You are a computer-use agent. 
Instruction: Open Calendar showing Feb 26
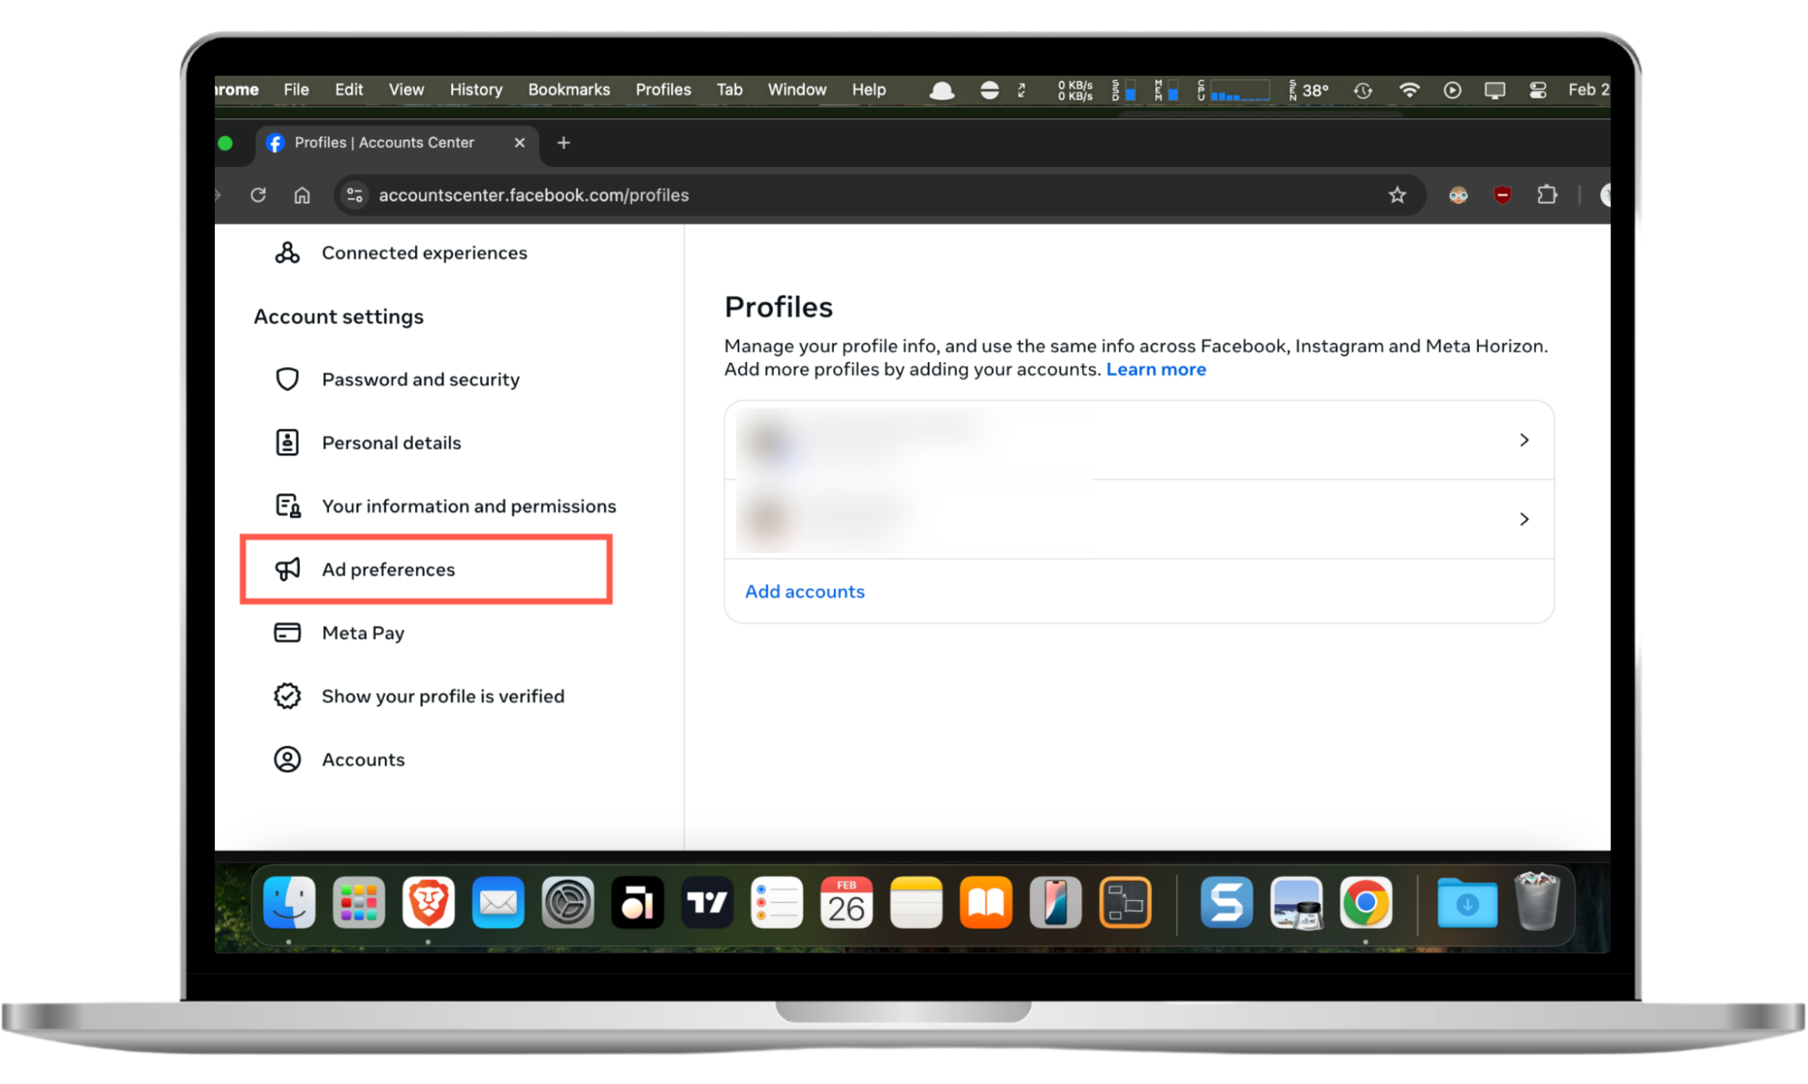(x=846, y=903)
